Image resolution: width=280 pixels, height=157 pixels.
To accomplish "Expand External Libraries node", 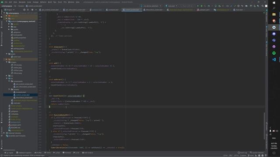I will pyautogui.click(x=4, y=133).
